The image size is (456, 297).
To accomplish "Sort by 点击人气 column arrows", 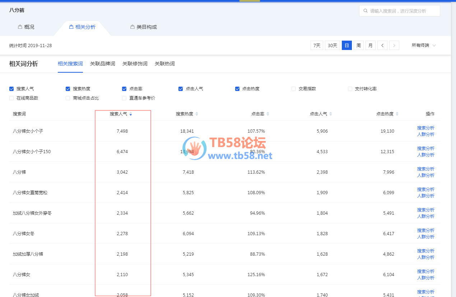I will click(x=330, y=114).
